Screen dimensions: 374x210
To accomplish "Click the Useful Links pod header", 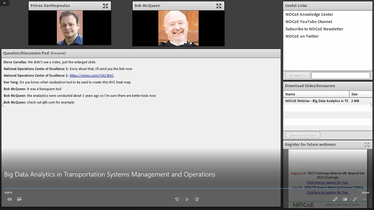I will click(328, 6).
